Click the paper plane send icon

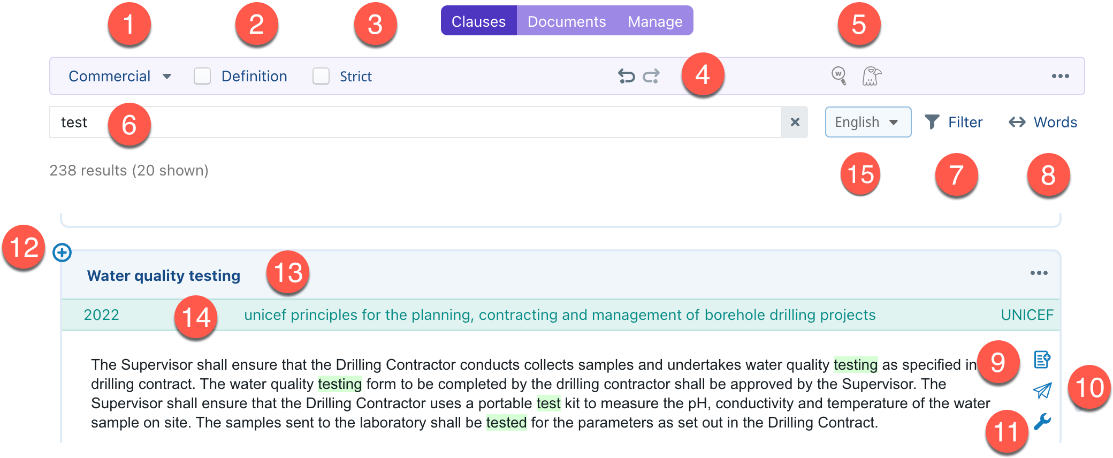coord(1042,391)
